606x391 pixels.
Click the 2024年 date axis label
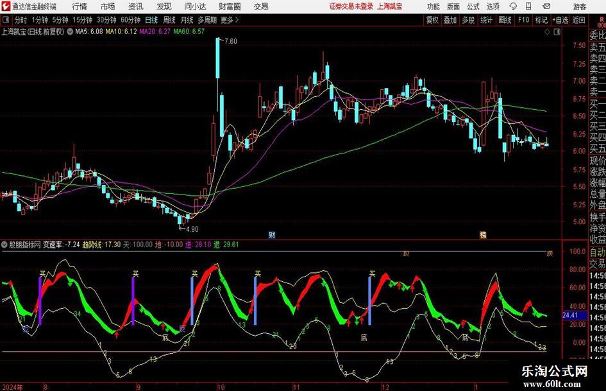point(12,387)
